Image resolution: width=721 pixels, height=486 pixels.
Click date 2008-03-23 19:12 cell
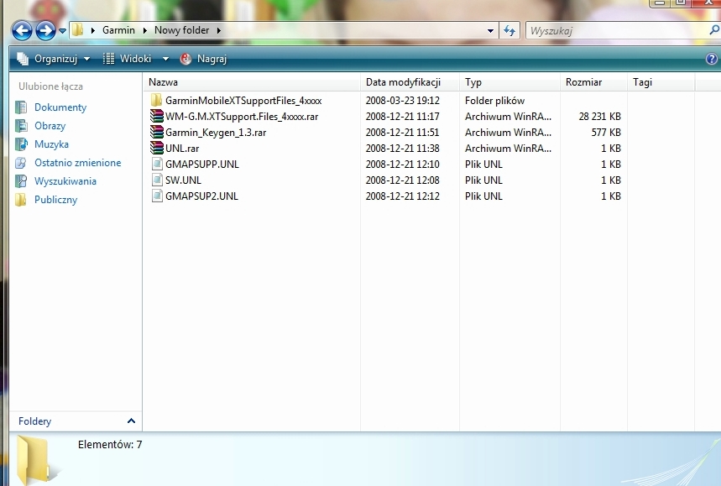[x=402, y=100]
